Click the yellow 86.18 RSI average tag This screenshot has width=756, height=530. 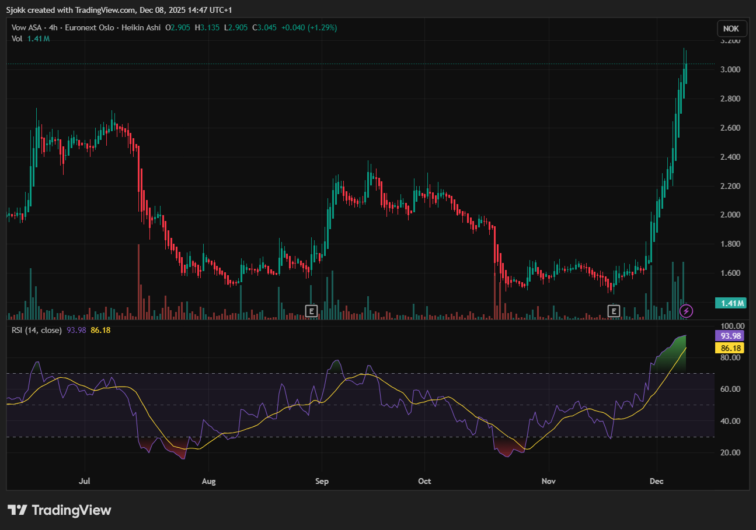(730, 348)
